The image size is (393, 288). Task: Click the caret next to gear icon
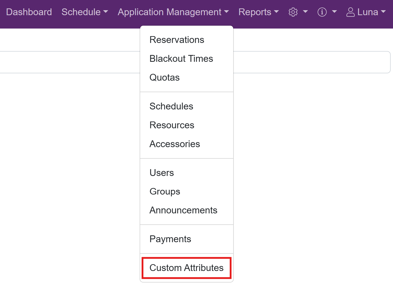[305, 12]
